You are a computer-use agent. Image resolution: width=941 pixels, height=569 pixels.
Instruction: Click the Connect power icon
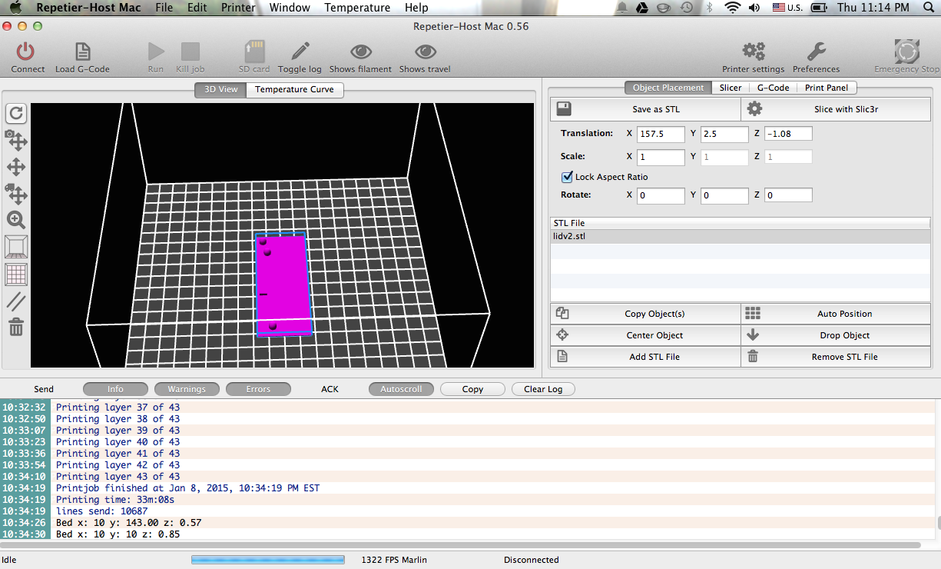point(26,52)
